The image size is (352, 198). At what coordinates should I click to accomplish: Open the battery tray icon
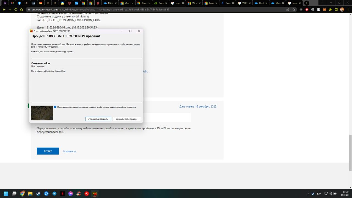coord(335,194)
